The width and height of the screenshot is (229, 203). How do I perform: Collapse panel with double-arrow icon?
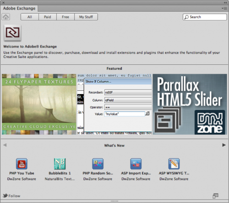225,3
